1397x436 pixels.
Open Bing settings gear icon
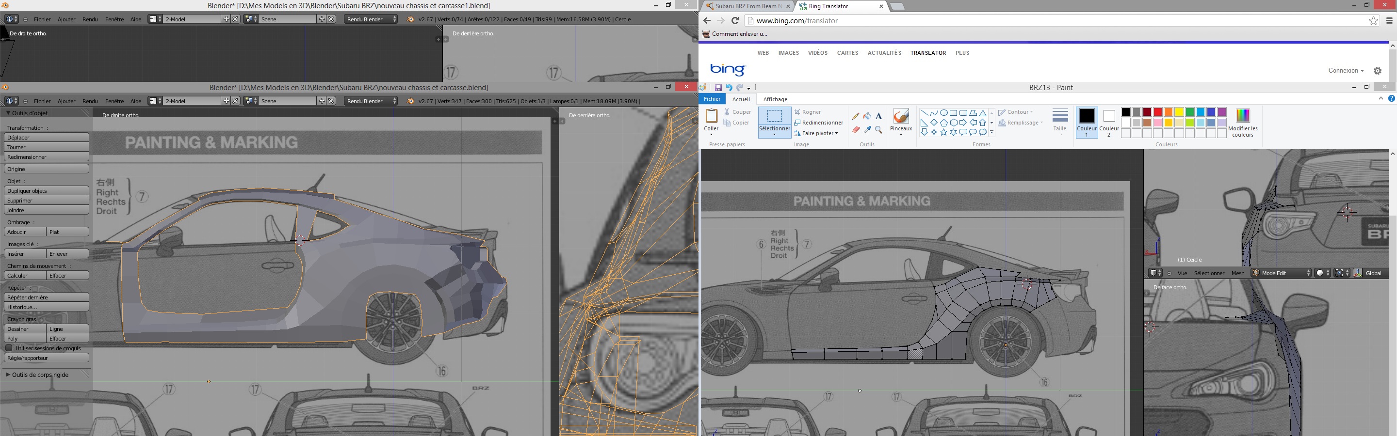click(x=1378, y=70)
